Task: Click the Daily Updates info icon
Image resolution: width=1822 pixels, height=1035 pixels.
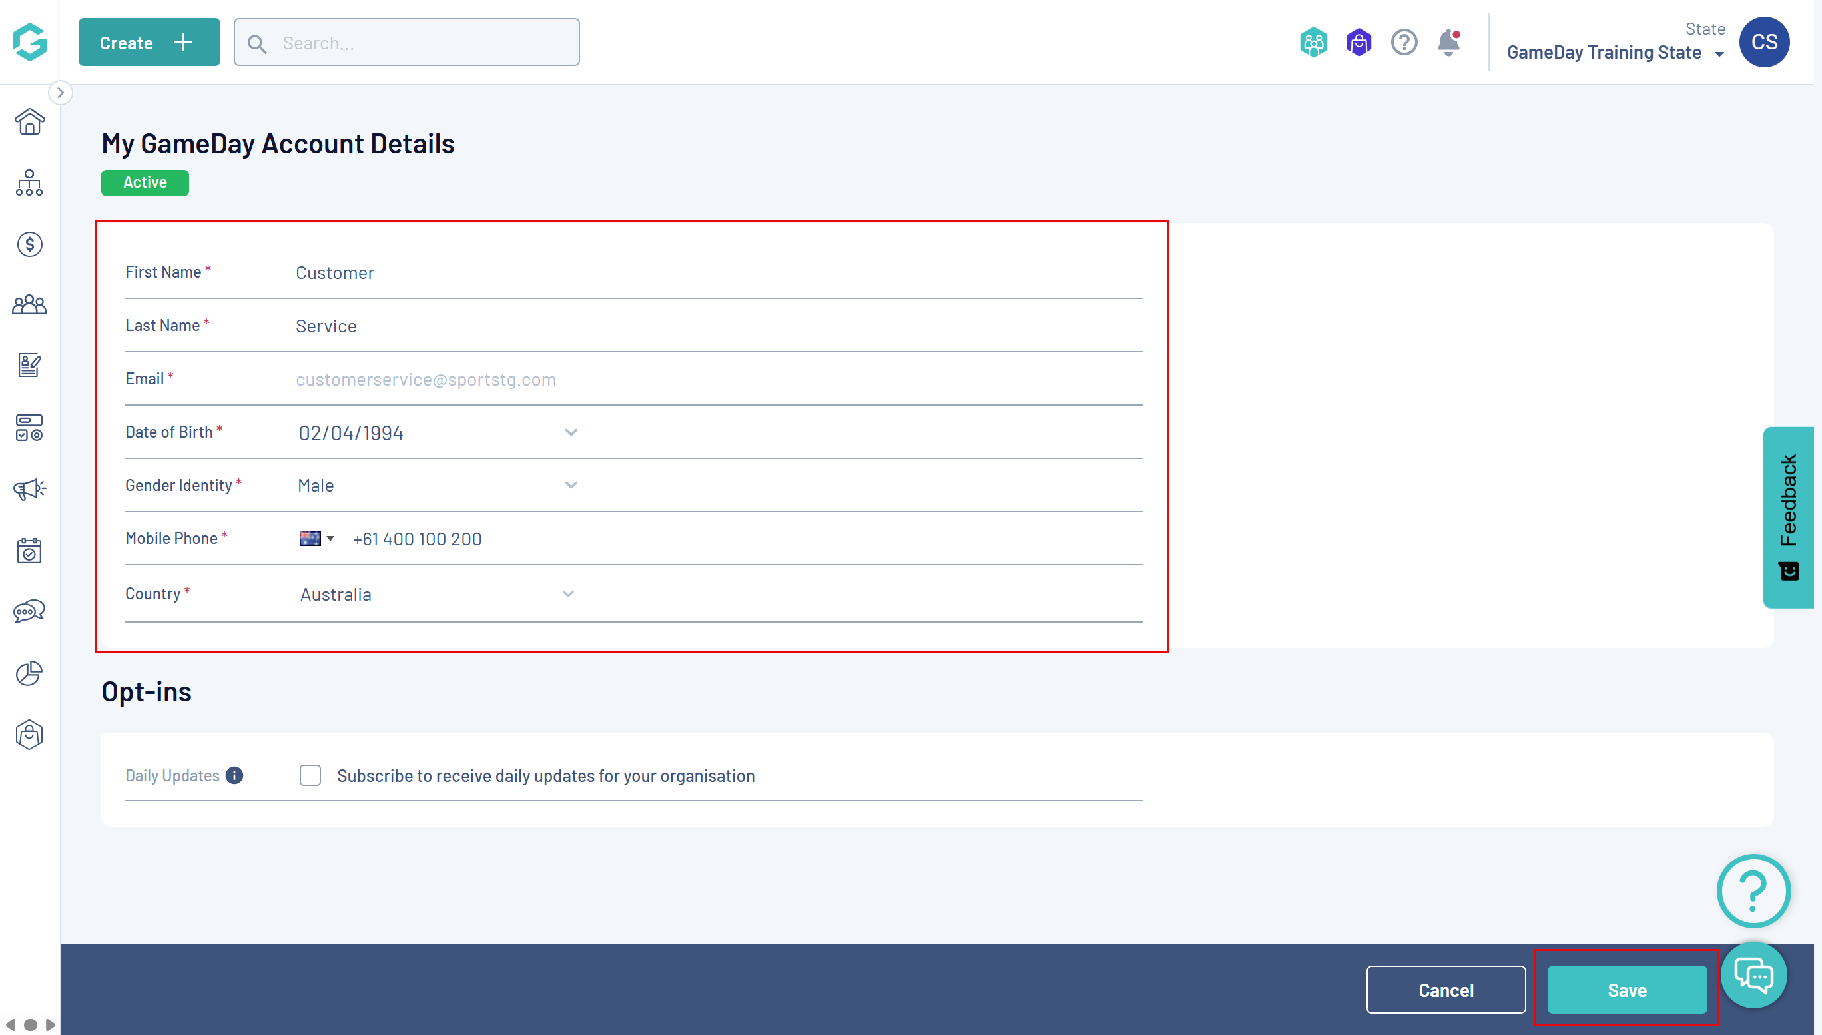Action: coord(234,775)
